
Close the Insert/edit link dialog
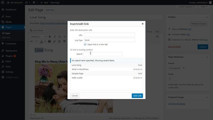pyautogui.click(x=142, y=24)
